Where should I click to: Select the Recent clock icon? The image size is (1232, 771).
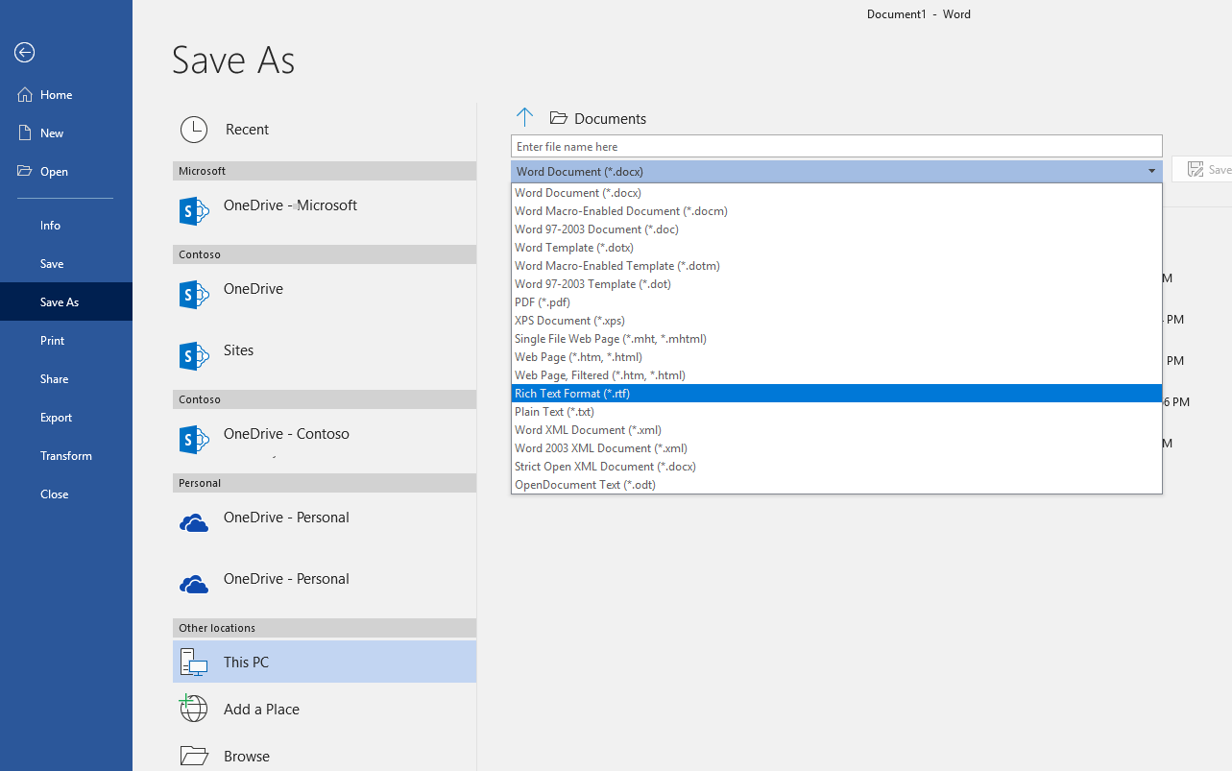(x=194, y=130)
